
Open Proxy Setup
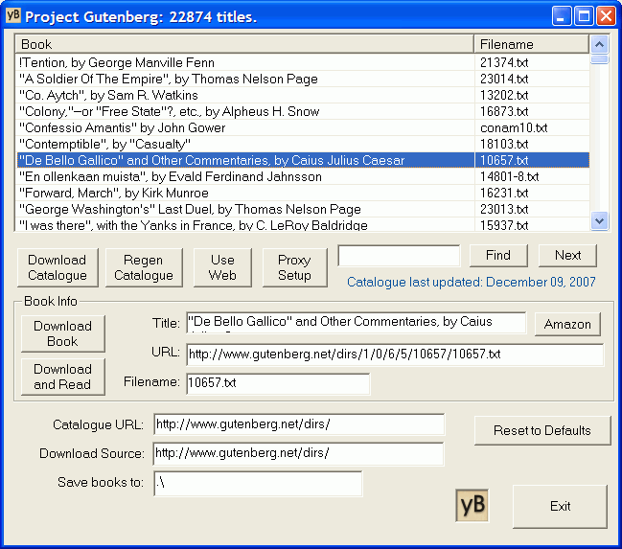pyautogui.click(x=295, y=267)
